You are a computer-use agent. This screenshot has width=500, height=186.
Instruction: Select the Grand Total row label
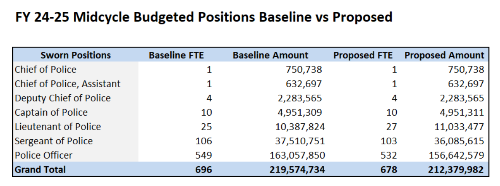pyautogui.click(x=40, y=170)
